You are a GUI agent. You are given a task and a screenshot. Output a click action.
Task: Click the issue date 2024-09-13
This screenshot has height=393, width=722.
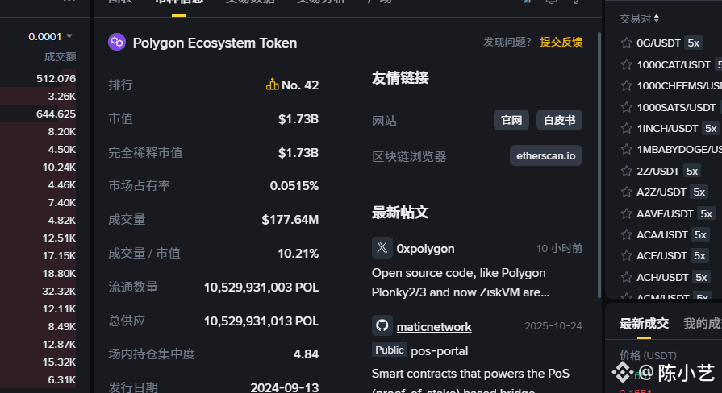point(285,387)
